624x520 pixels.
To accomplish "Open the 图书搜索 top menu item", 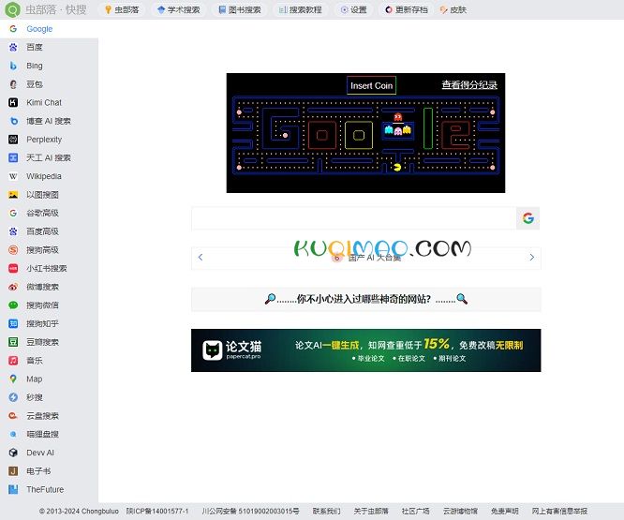I will click(240, 9).
